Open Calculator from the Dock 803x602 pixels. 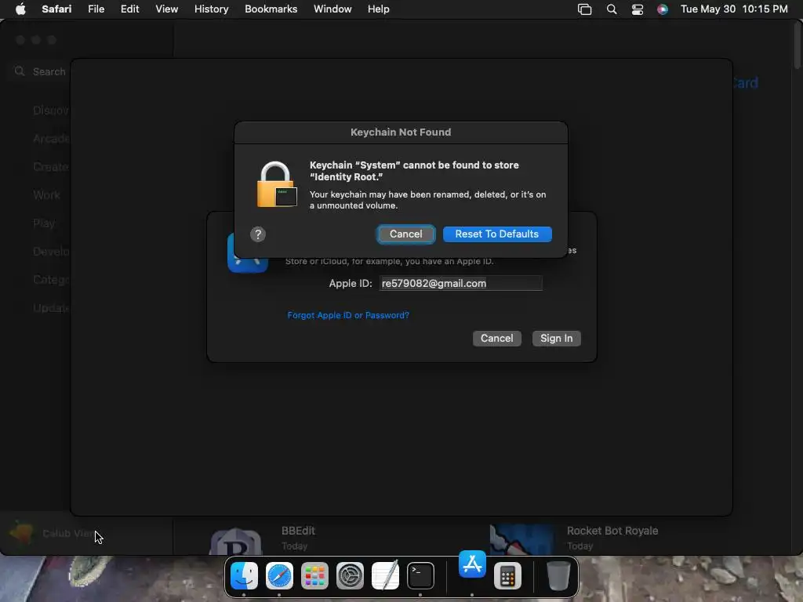coord(507,576)
